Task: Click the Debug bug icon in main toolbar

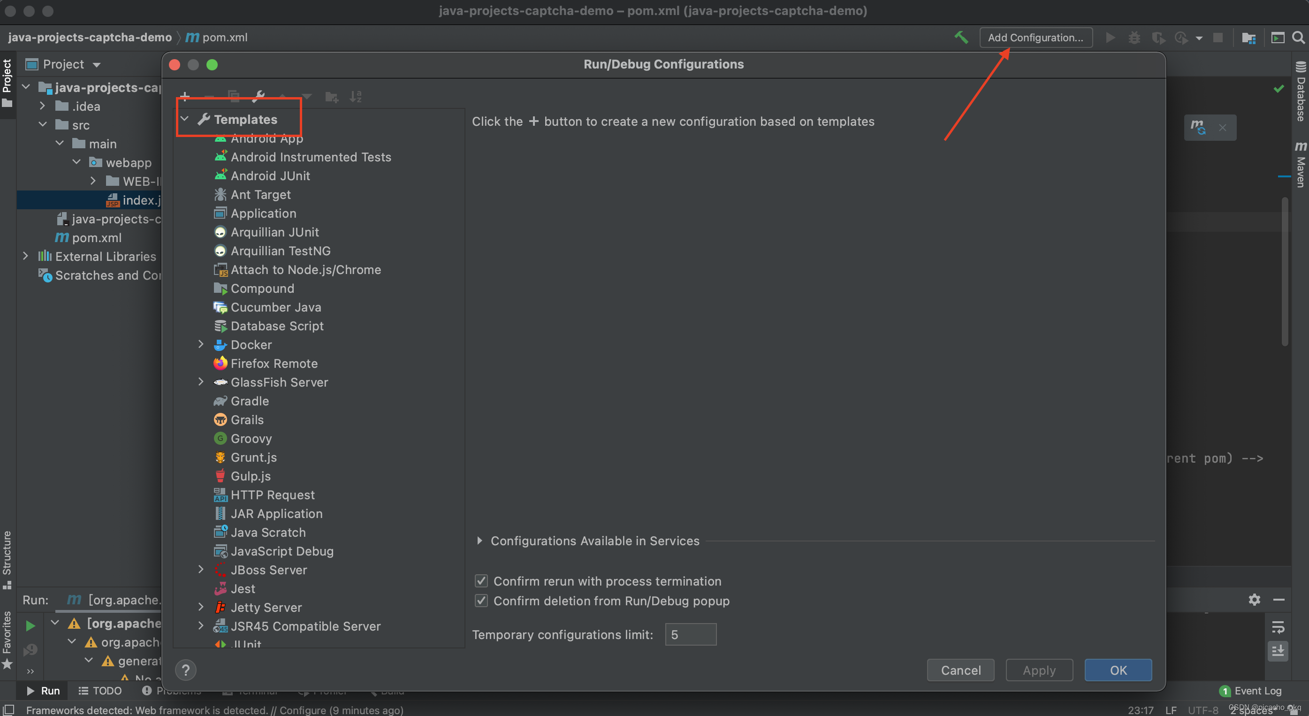Action: [x=1134, y=38]
